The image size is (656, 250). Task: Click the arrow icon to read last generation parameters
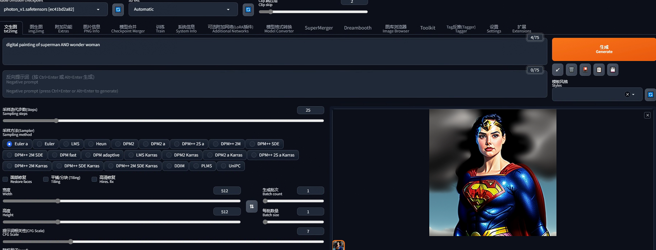tap(557, 70)
